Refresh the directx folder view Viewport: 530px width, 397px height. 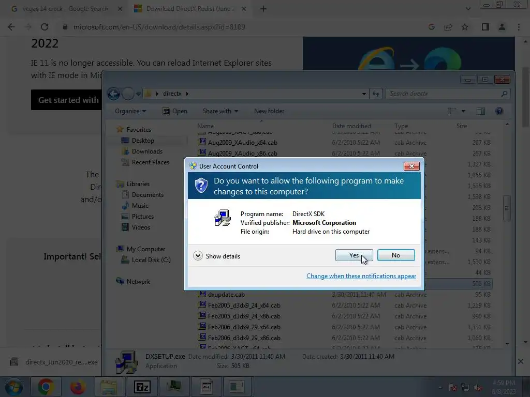(376, 94)
